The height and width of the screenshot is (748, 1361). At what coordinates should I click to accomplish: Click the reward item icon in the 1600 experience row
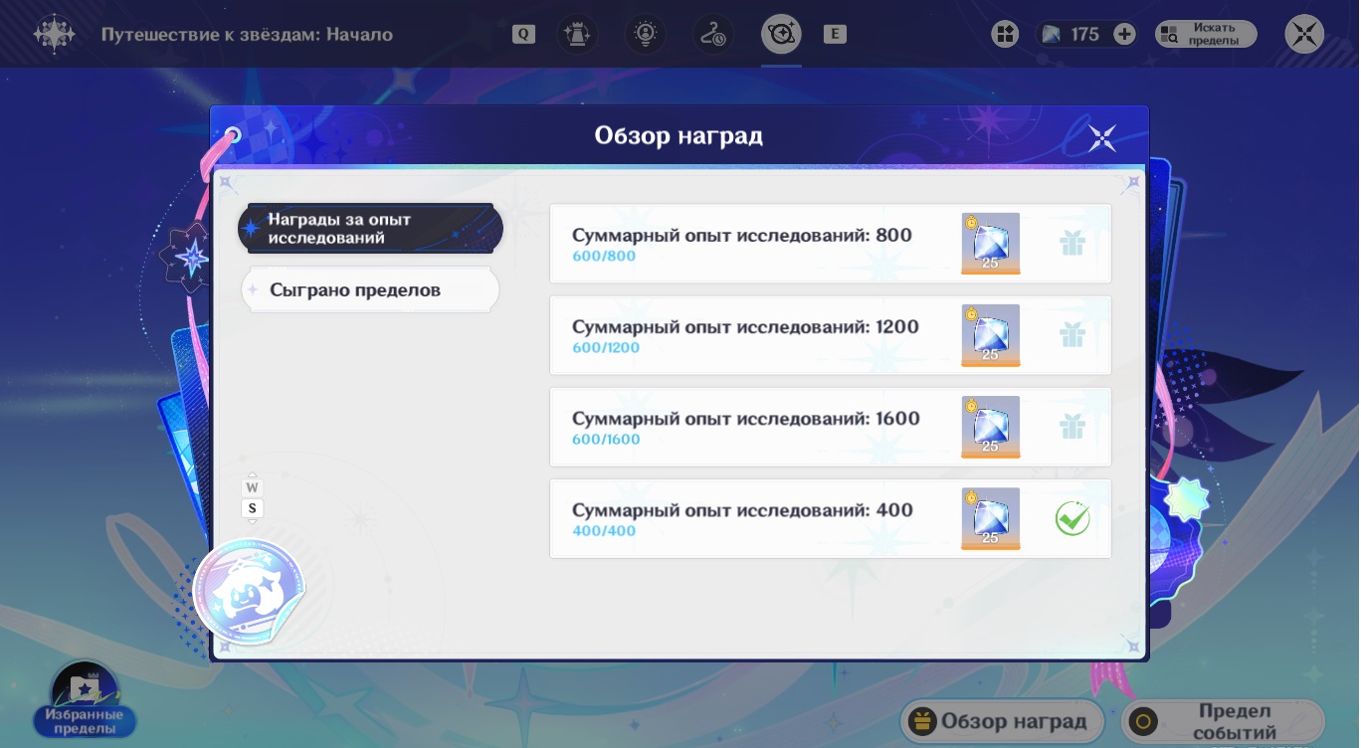990,427
